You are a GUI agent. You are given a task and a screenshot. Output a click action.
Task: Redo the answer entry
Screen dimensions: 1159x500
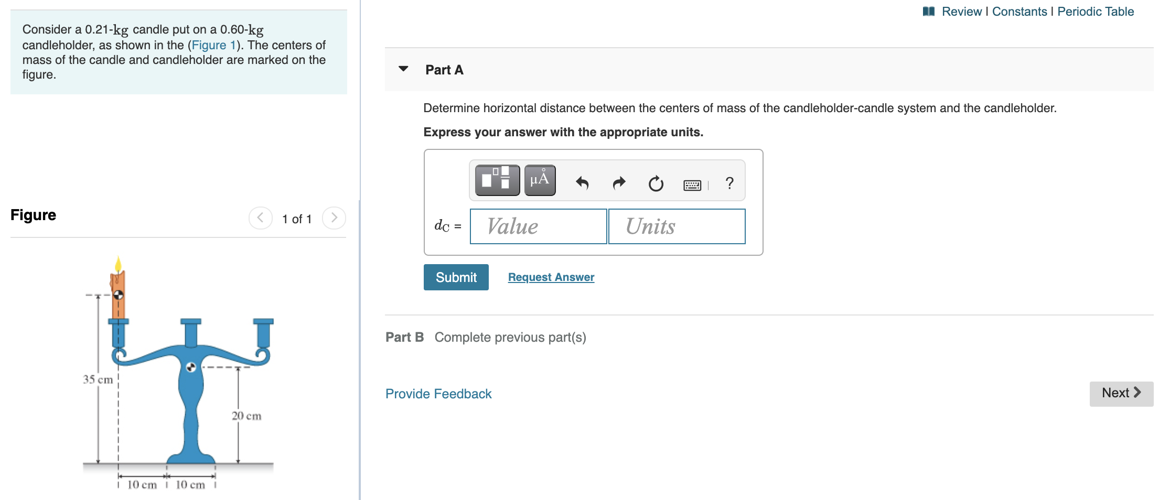tap(619, 182)
